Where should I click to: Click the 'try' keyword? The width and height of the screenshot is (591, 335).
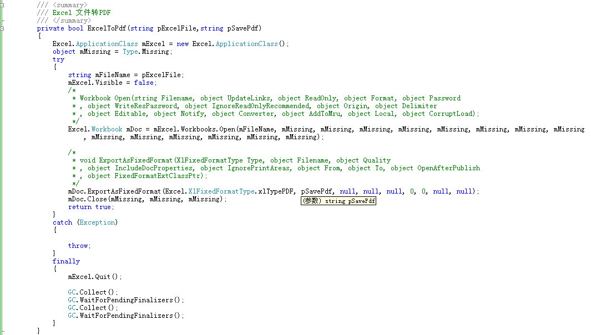58,59
